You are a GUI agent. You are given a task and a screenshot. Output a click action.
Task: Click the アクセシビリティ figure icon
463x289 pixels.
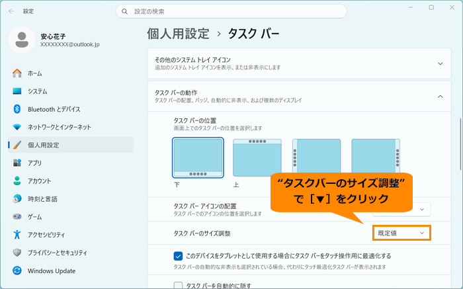[x=17, y=235]
